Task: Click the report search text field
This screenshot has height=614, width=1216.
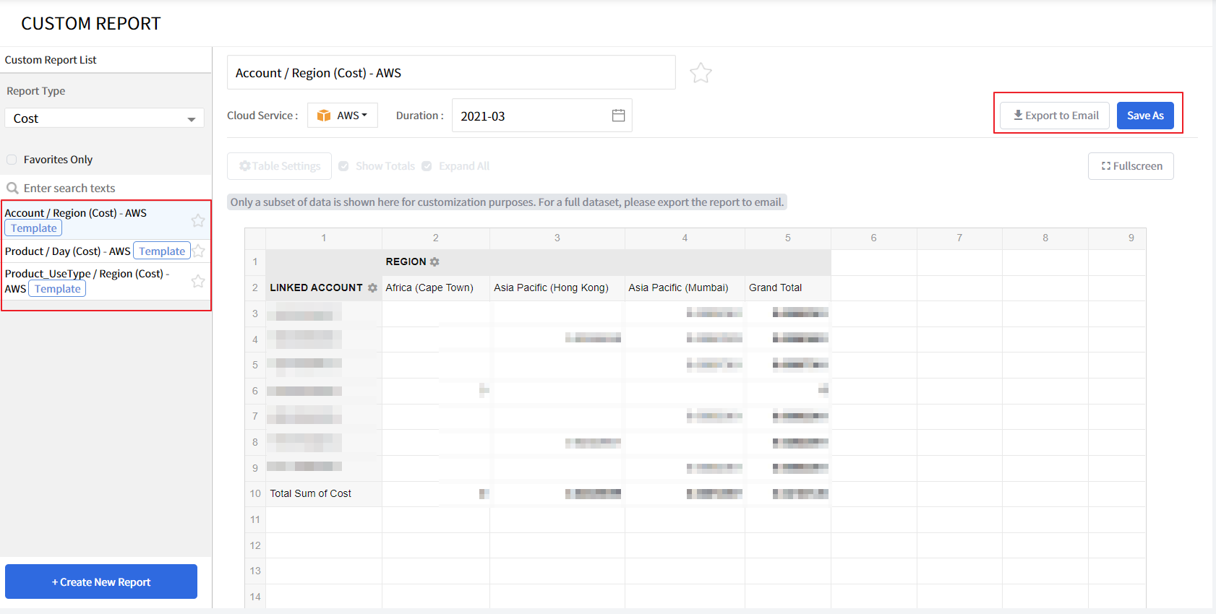Action: (x=108, y=189)
